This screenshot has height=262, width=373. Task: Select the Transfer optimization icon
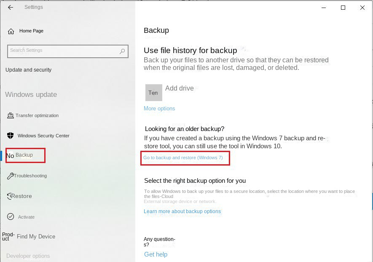[x=10, y=115]
